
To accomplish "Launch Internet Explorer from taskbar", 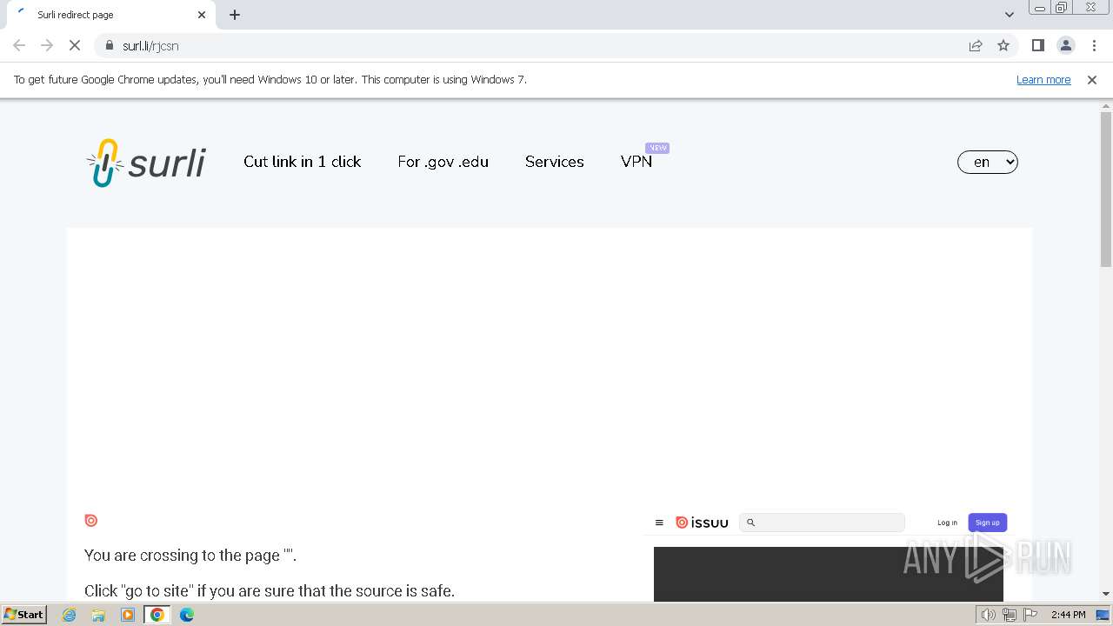I will (x=70, y=615).
